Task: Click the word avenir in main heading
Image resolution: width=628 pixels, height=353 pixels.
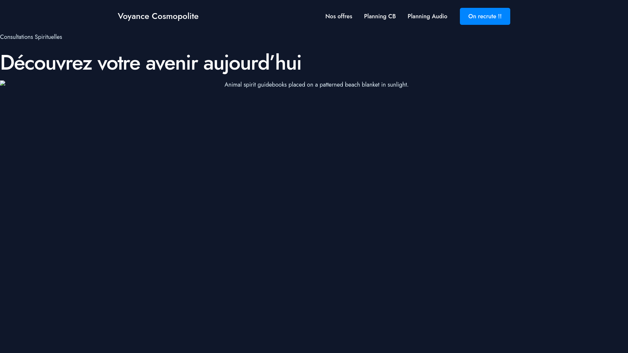Action: point(171,63)
